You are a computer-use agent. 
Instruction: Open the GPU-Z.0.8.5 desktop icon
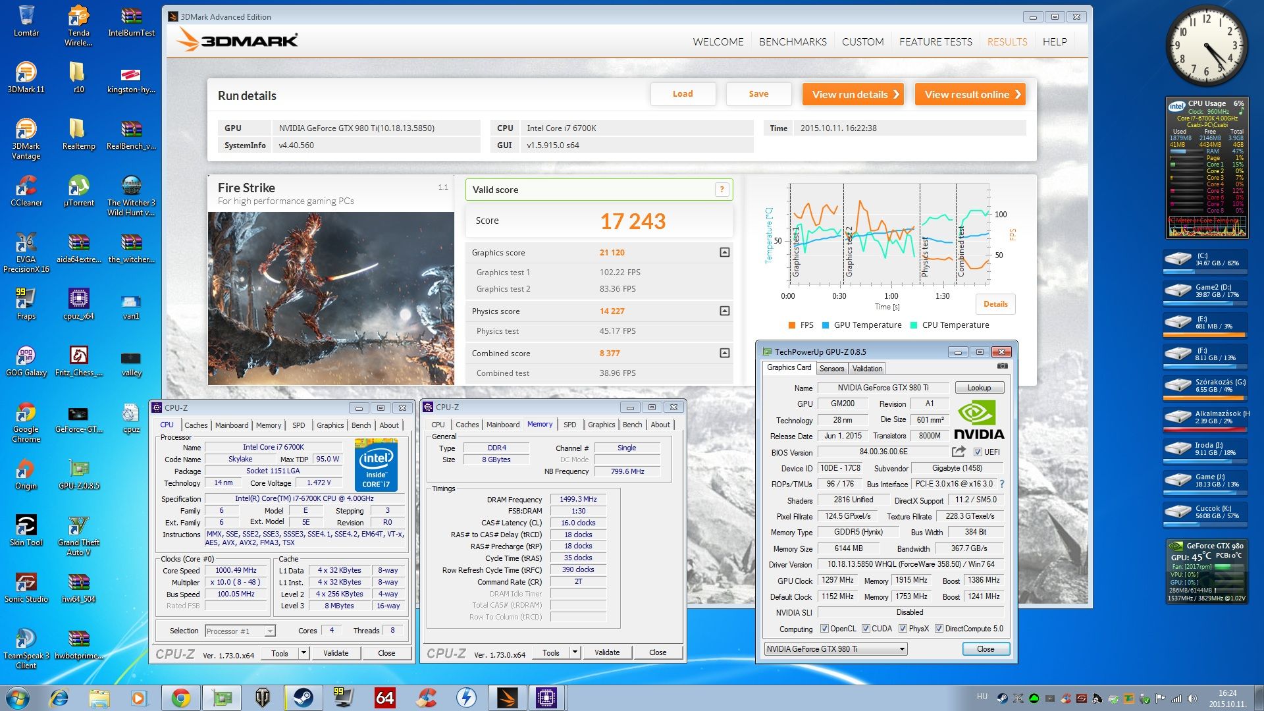[78, 474]
